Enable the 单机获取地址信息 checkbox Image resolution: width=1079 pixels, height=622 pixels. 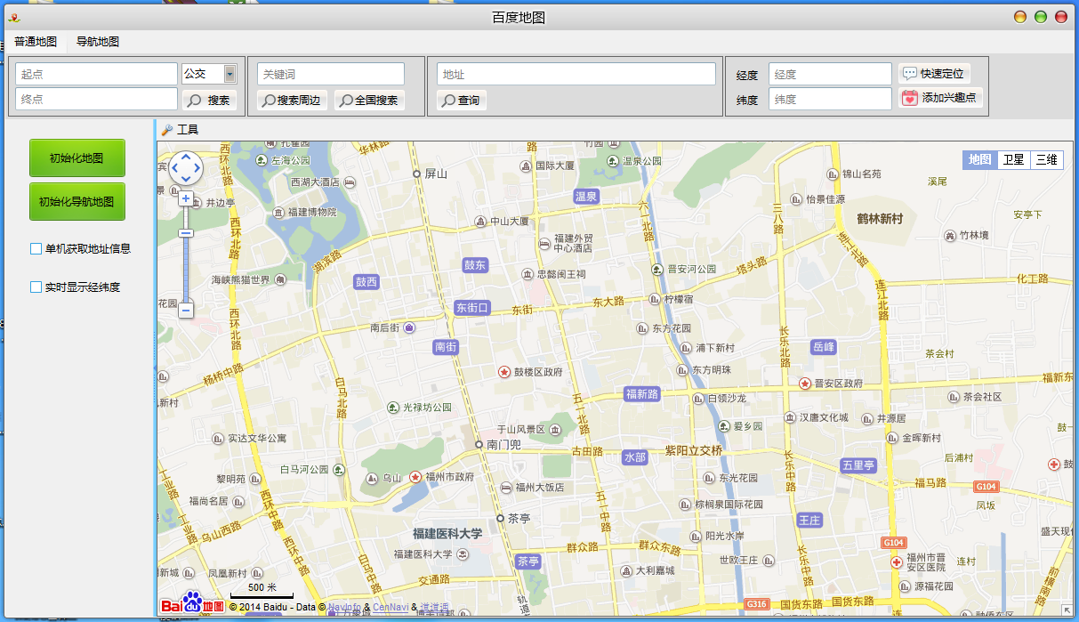36,249
